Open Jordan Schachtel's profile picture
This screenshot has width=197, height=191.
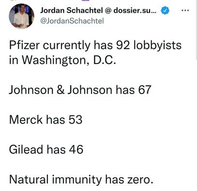[21, 16]
